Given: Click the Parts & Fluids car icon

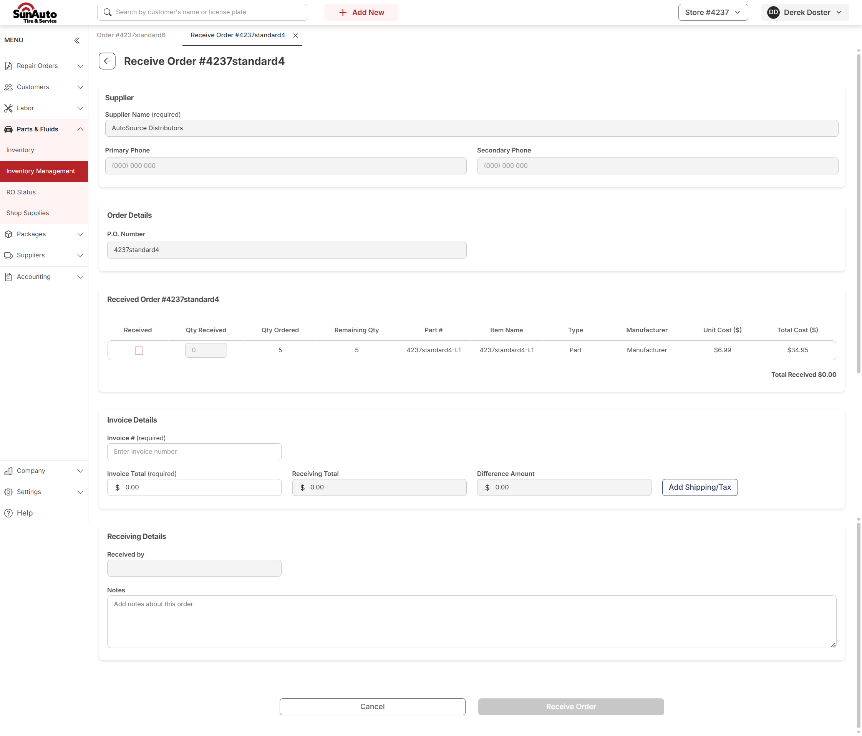Looking at the screenshot, I should (x=8, y=129).
